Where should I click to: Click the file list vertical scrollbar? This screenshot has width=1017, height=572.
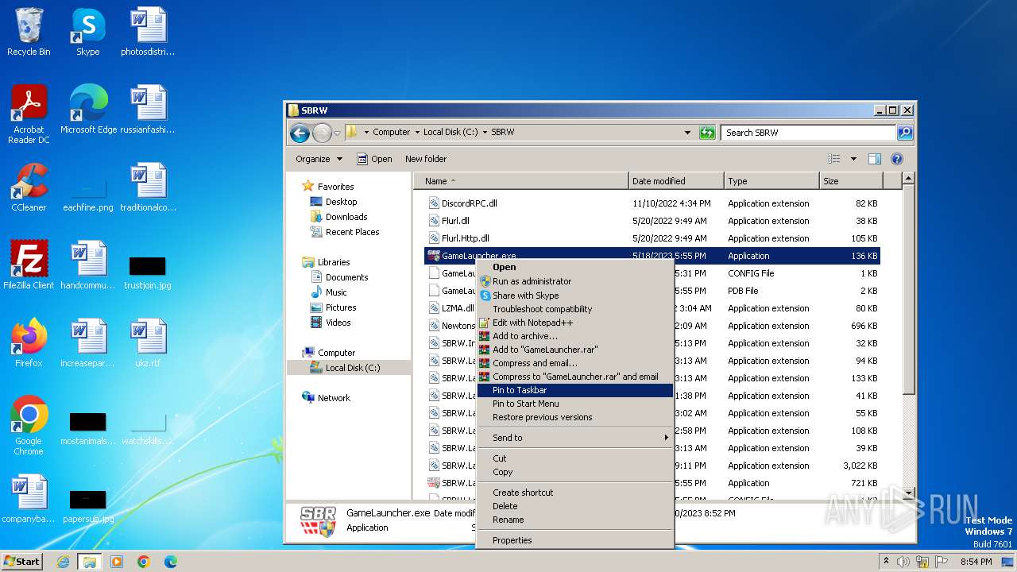[909, 290]
